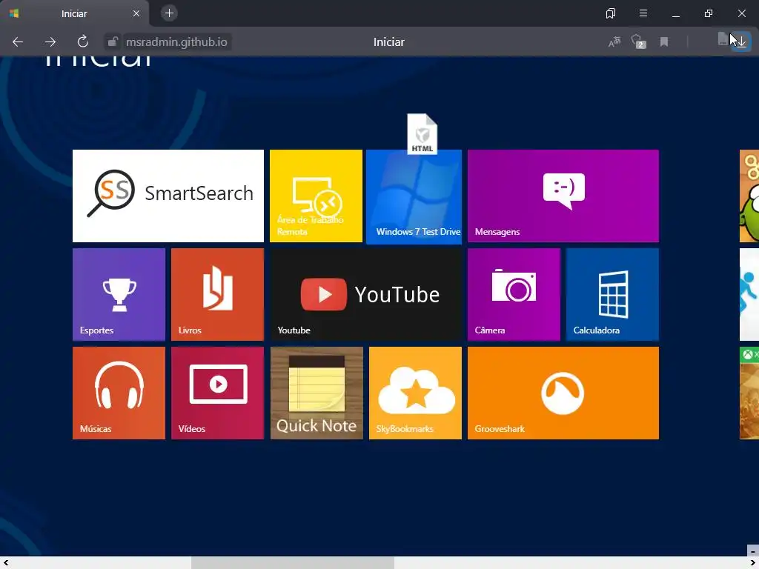Open the Calculadora tile
The width and height of the screenshot is (759, 569).
[x=612, y=295]
